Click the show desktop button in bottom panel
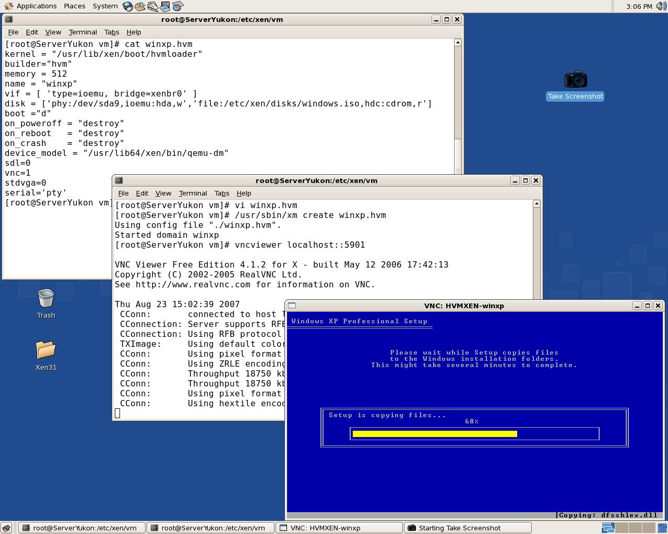Screen dimensions: 668x534 6,528
